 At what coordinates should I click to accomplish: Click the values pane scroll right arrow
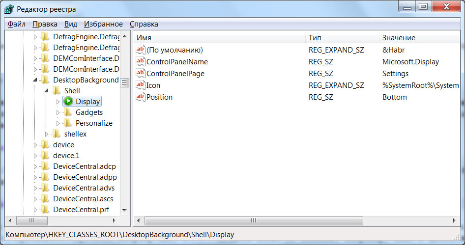(x=454, y=221)
